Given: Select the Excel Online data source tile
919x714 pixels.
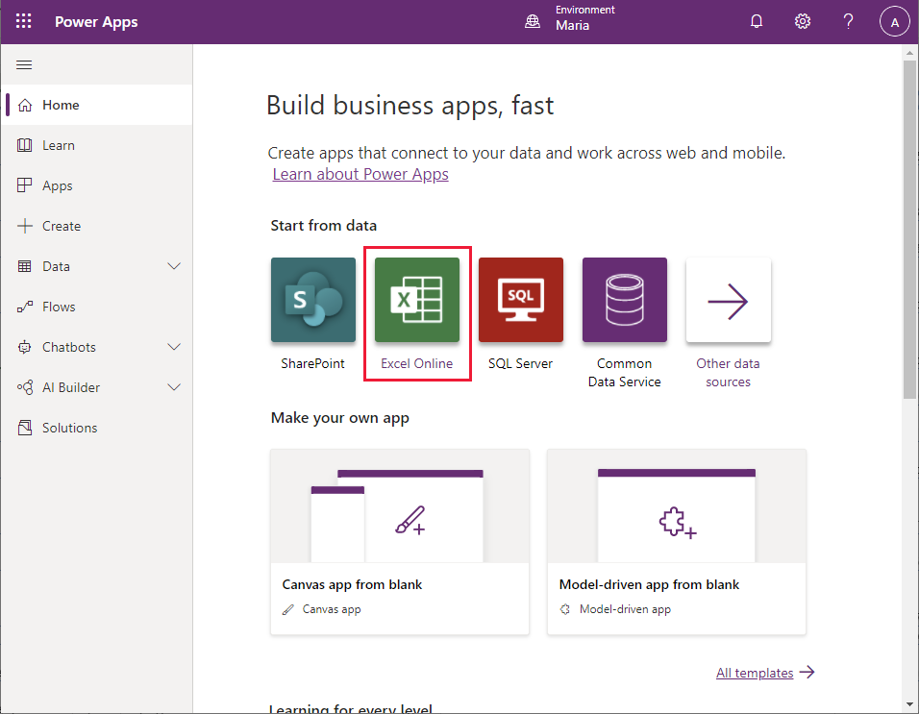Looking at the screenshot, I should (416, 300).
